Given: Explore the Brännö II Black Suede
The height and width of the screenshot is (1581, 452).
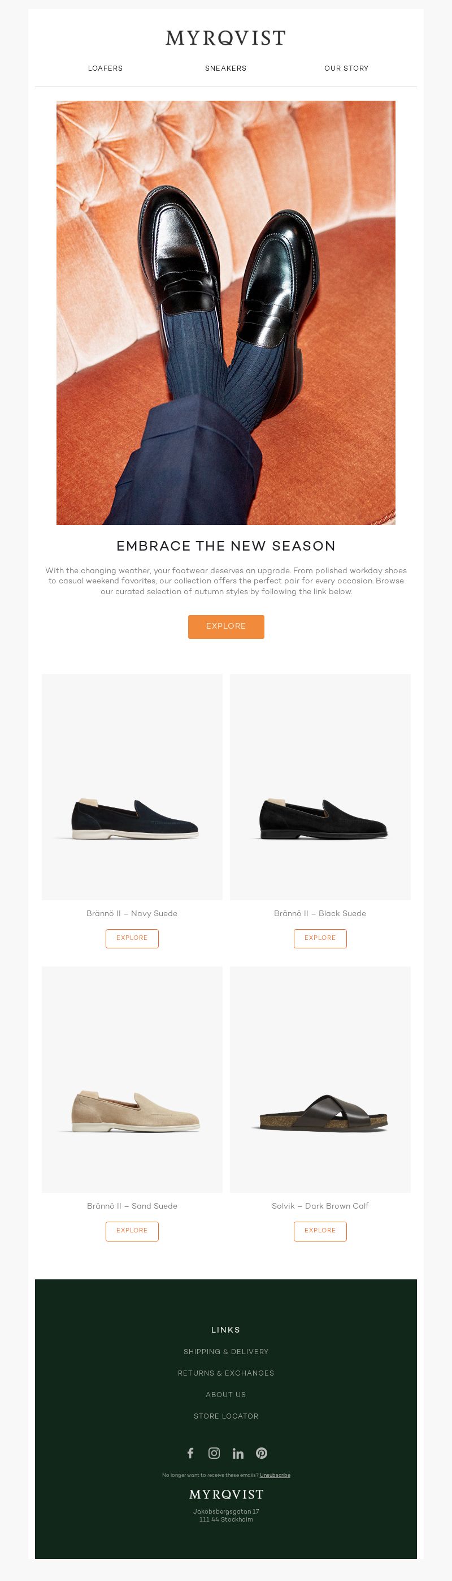Looking at the screenshot, I should [x=320, y=938].
